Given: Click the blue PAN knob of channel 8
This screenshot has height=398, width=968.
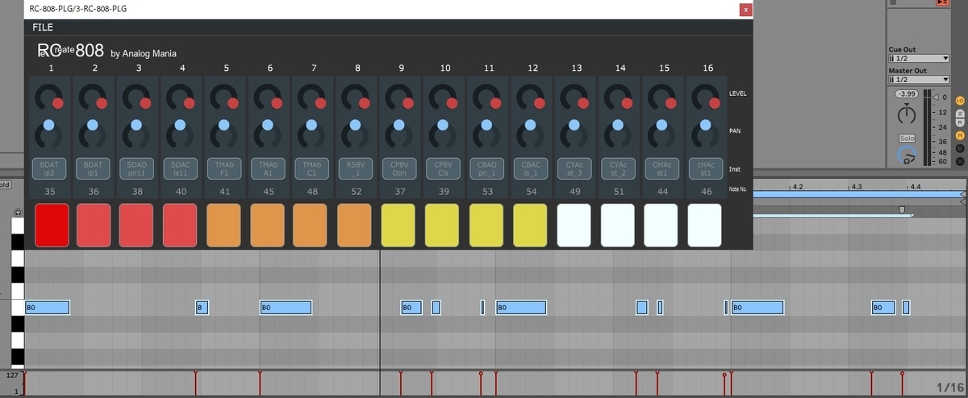Looking at the screenshot, I should (355, 125).
